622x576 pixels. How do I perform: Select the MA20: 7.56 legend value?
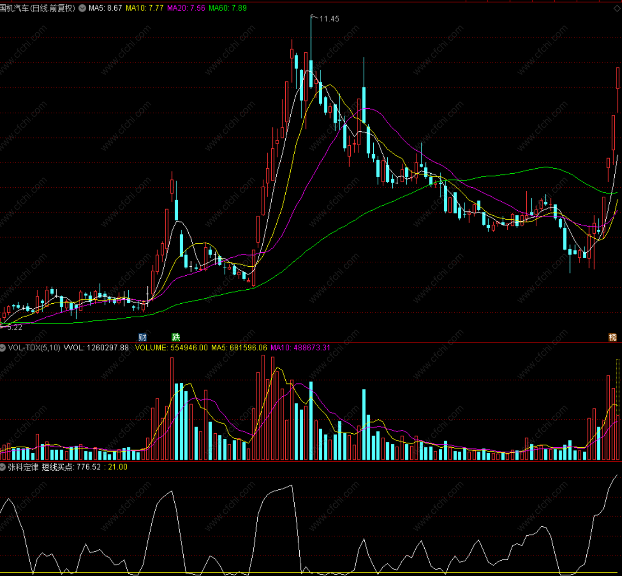pos(186,8)
